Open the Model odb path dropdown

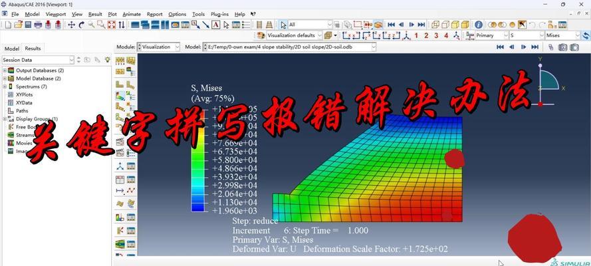(x=289, y=47)
